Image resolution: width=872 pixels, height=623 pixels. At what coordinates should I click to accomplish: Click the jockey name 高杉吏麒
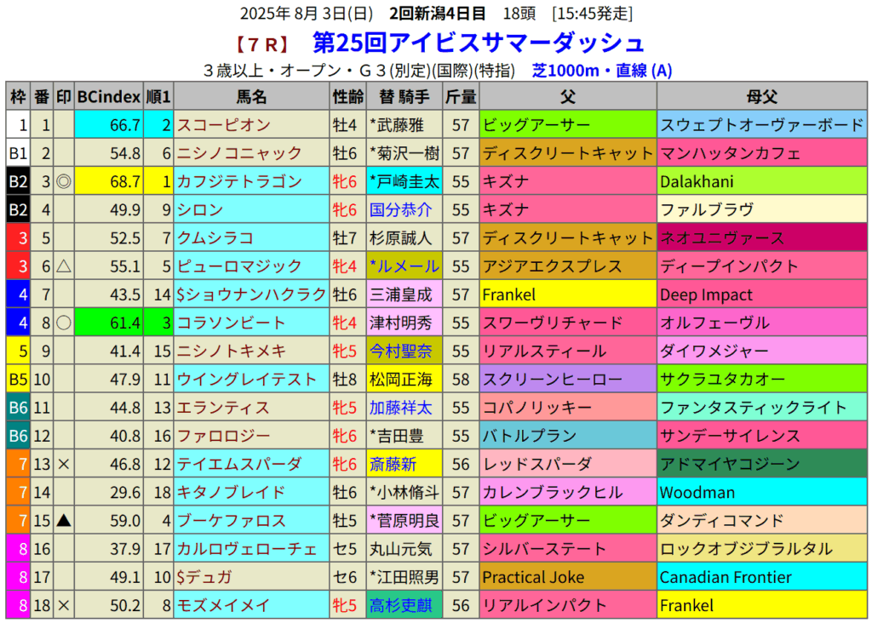[x=400, y=605]
